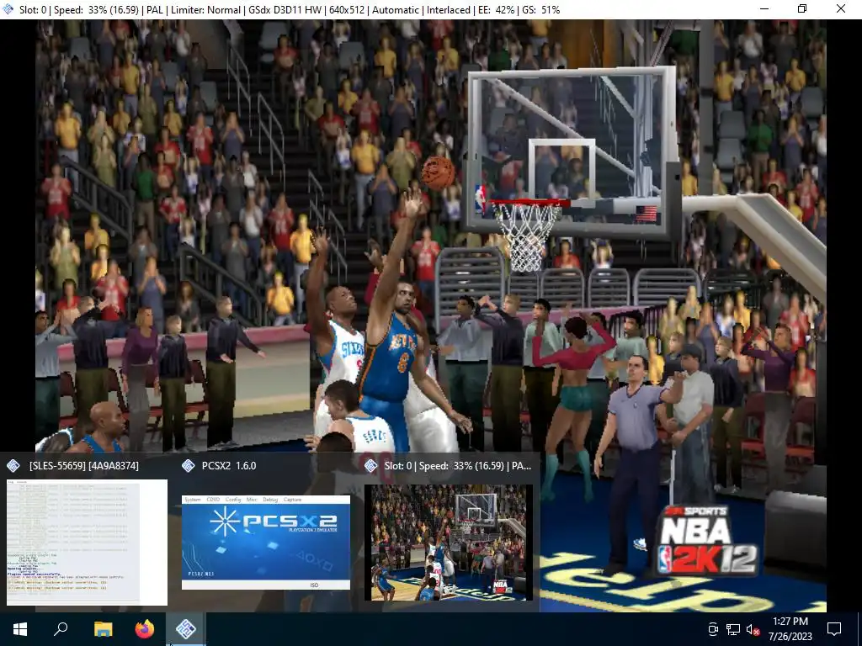Minimize the game window
862x646 pixels.
(x=764, y=9)
